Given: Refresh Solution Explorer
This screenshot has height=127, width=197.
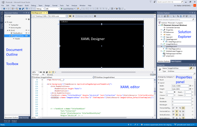Looking at the screenshot, I should pos(181,16).
